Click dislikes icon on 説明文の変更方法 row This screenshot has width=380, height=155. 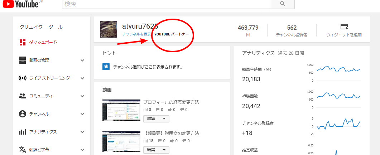(184, 141)
